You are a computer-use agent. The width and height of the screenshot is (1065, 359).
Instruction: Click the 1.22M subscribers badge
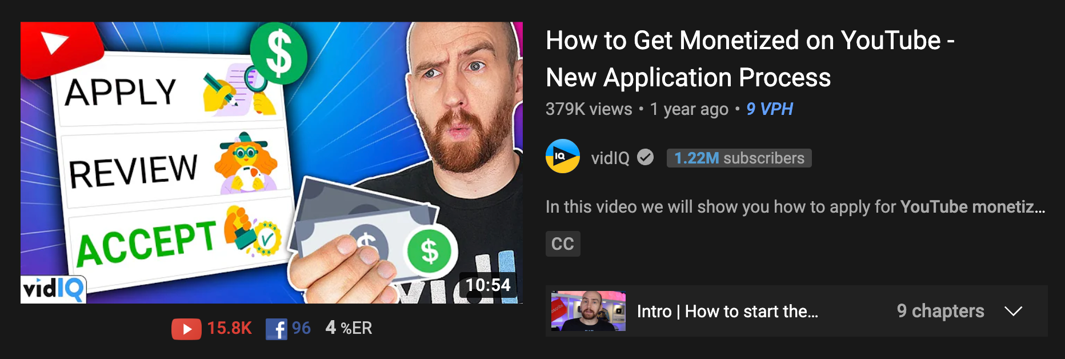coord(739,158)
